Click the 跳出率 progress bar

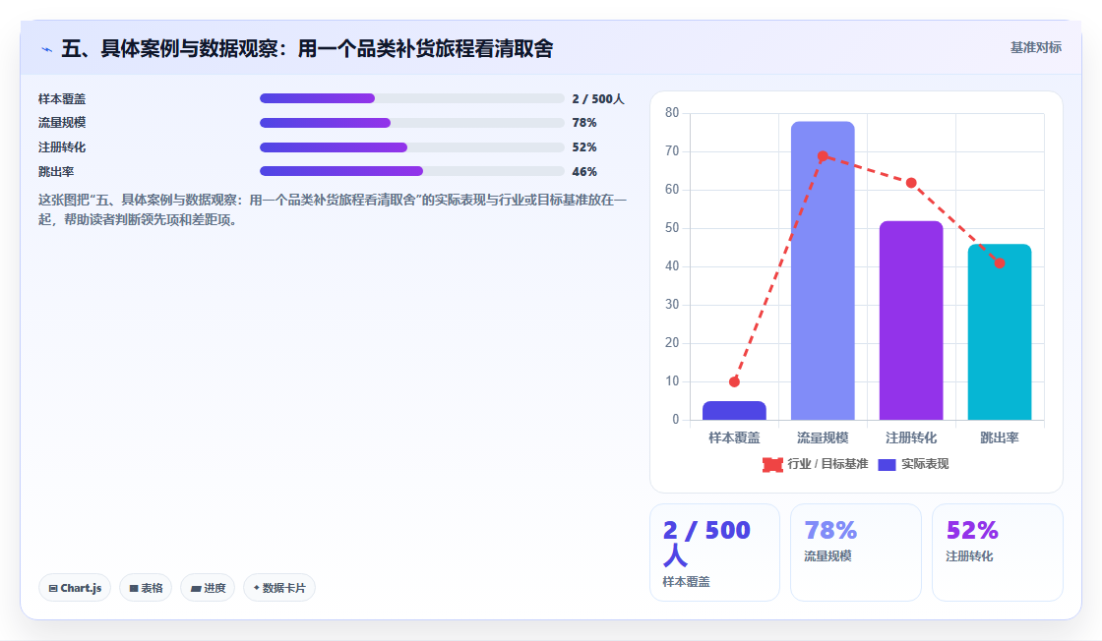pos(412,171)
